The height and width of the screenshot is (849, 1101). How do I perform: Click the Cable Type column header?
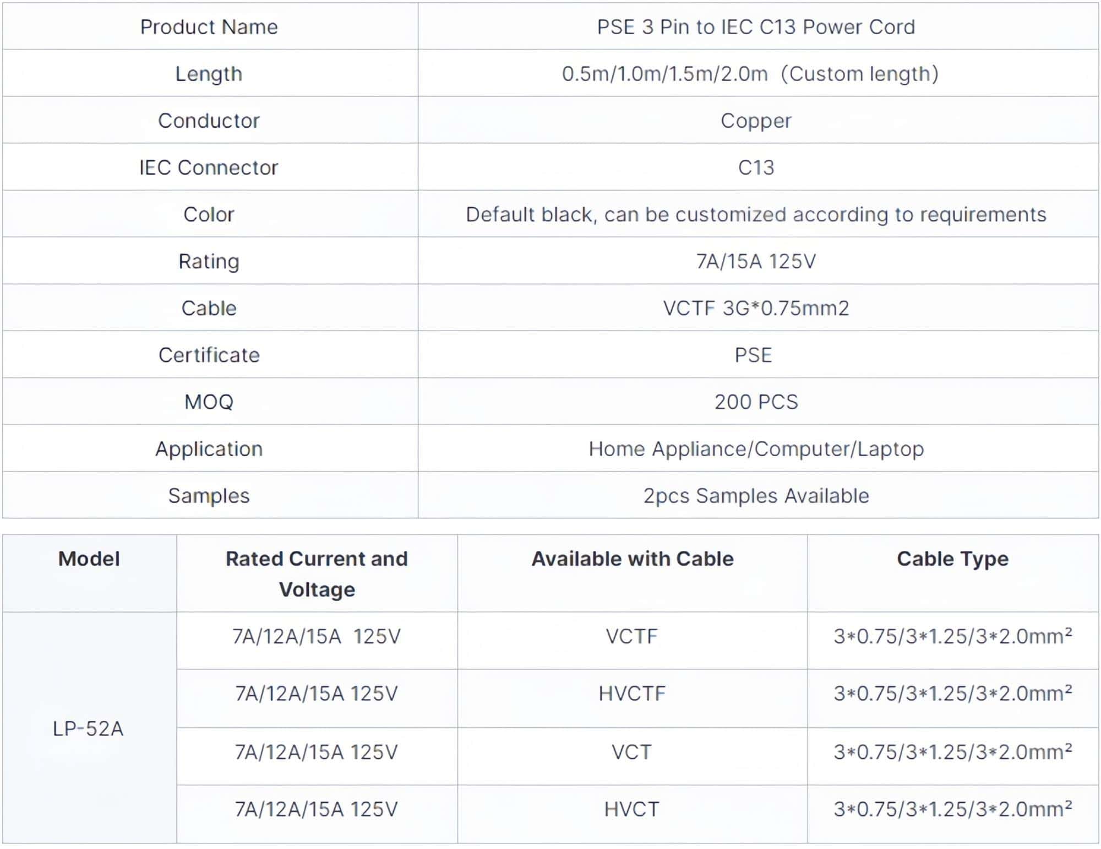[x=952, y=559]
